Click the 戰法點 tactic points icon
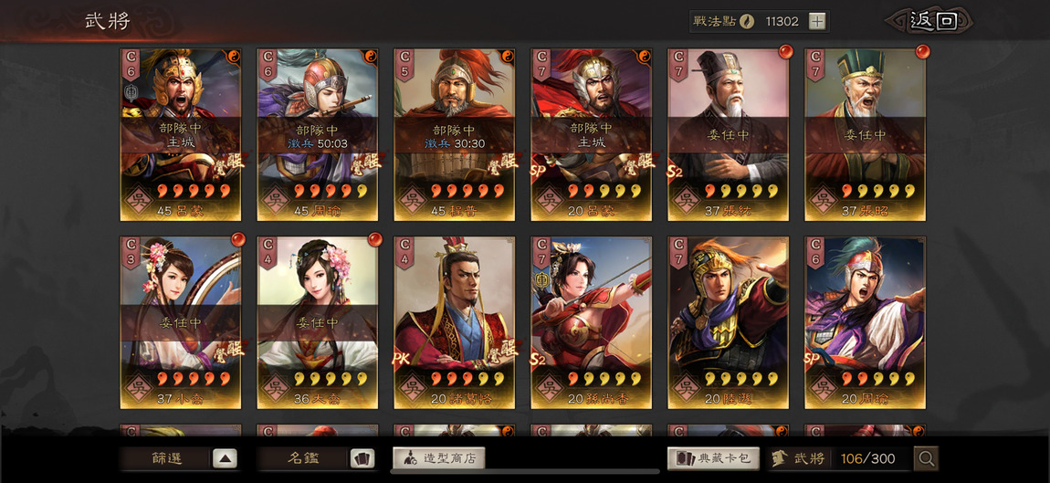 coord(747,21)
